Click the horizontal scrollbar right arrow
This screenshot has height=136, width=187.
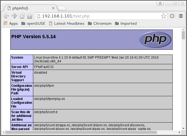tap(179, 132)
